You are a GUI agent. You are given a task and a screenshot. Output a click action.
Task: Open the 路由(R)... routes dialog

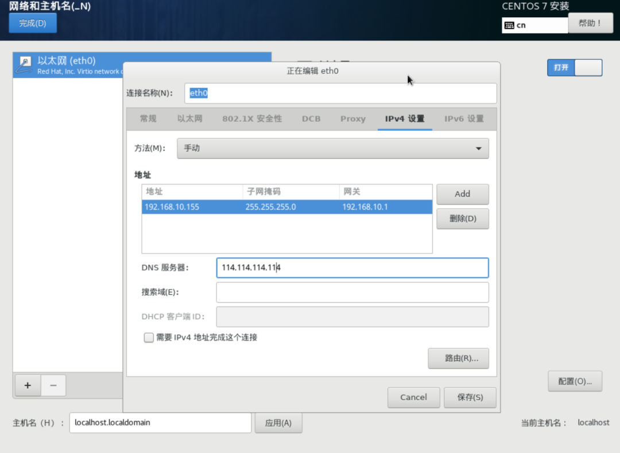point(458,358)
